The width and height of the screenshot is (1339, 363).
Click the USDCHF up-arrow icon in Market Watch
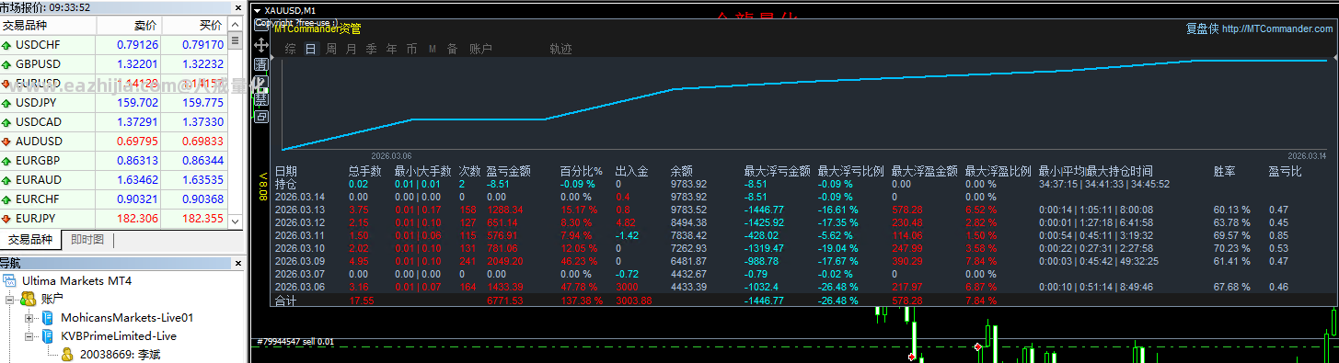(x=7, y=45)
